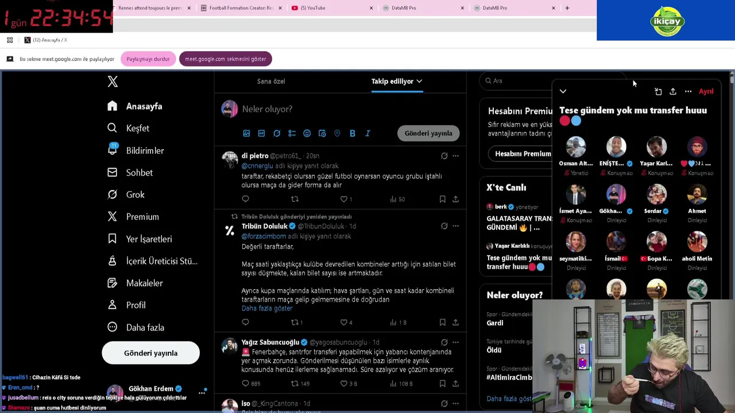Switch to the Rennes attend toujours tab
735x413 pixels.
click(150, 8)
